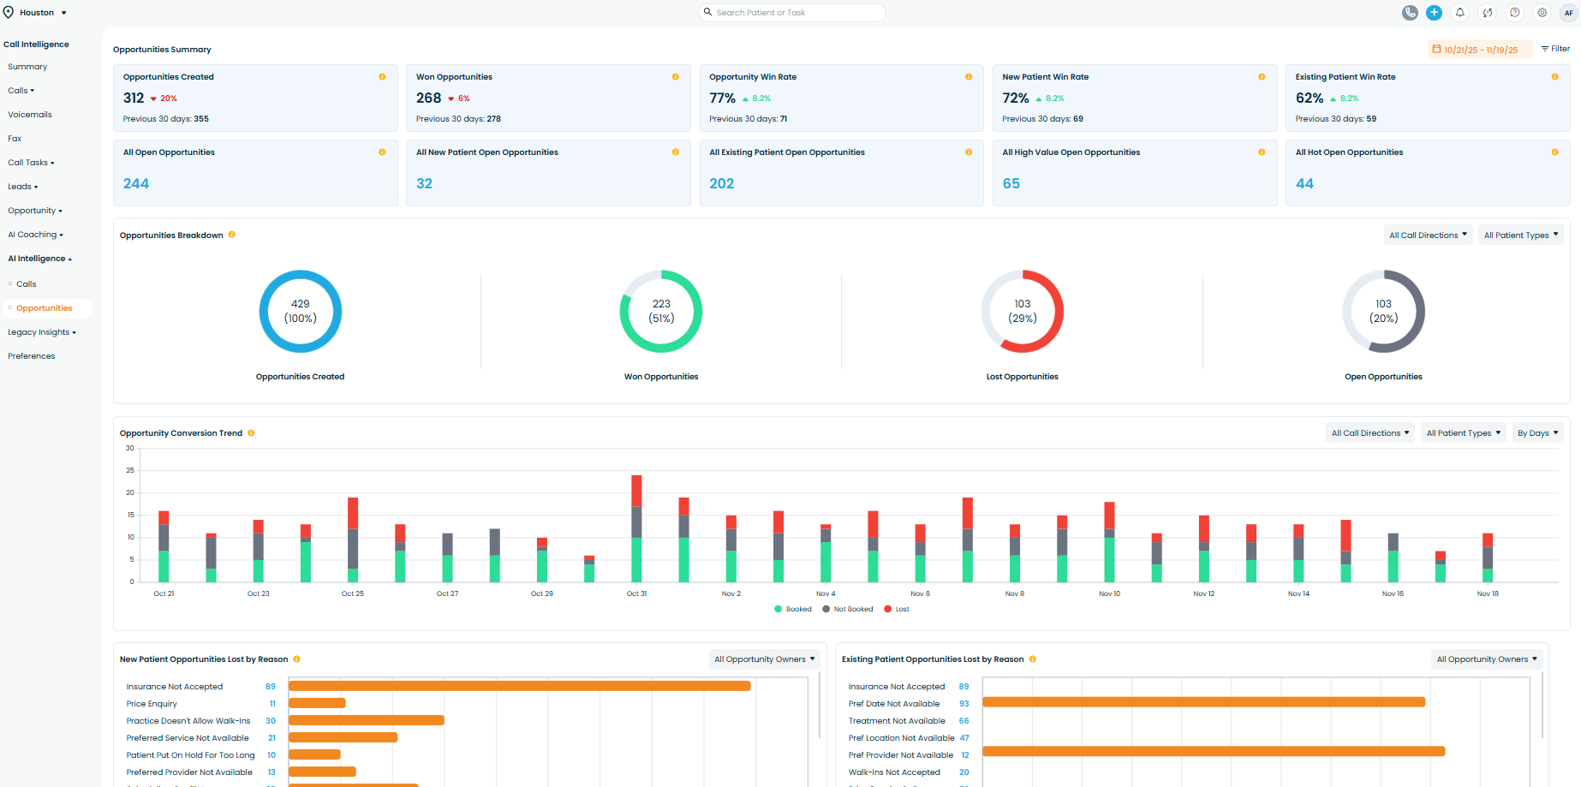1581x787 pixels.
Task: Open Preferences in the sidebar
Action: pos(32,356)
